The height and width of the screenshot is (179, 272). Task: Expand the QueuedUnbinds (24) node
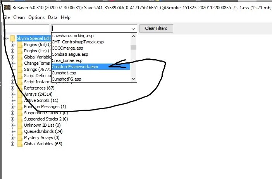click(x=12, y=131)
